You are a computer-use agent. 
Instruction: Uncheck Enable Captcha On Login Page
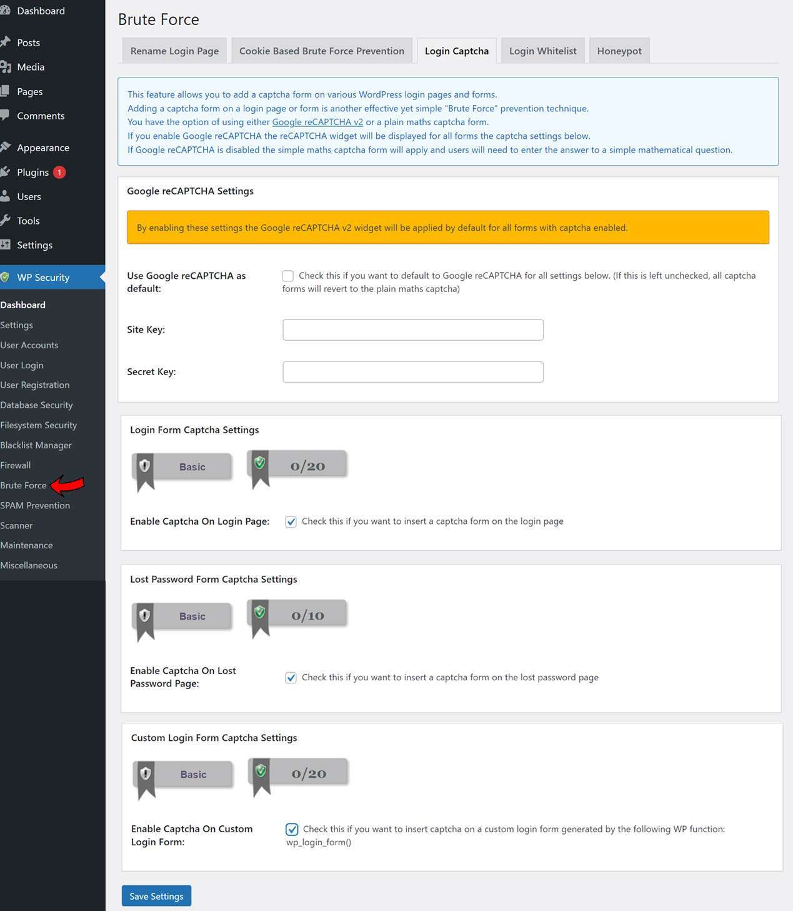tap(291, 521)
